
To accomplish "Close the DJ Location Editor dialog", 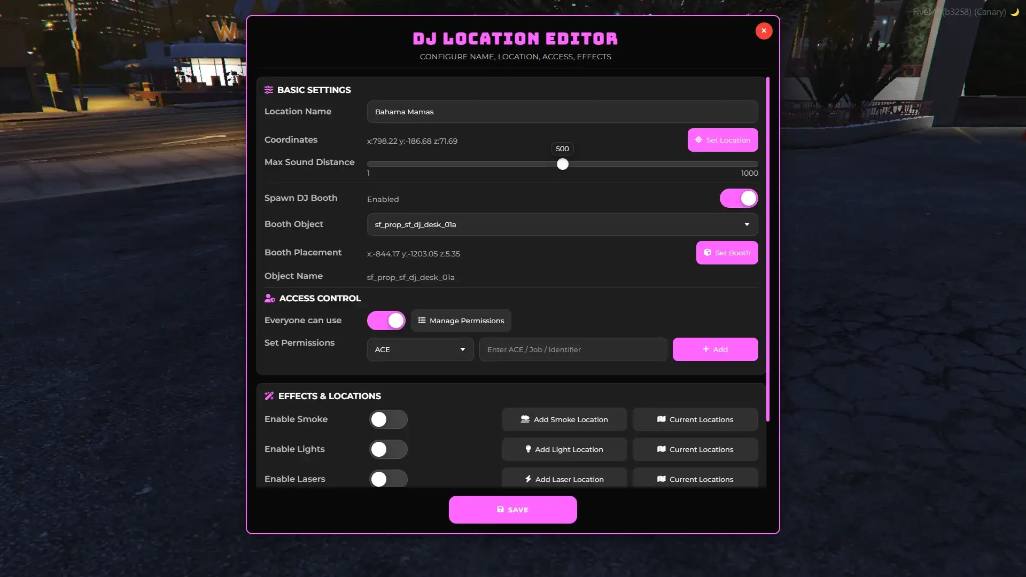I will (x=764, y=31).
